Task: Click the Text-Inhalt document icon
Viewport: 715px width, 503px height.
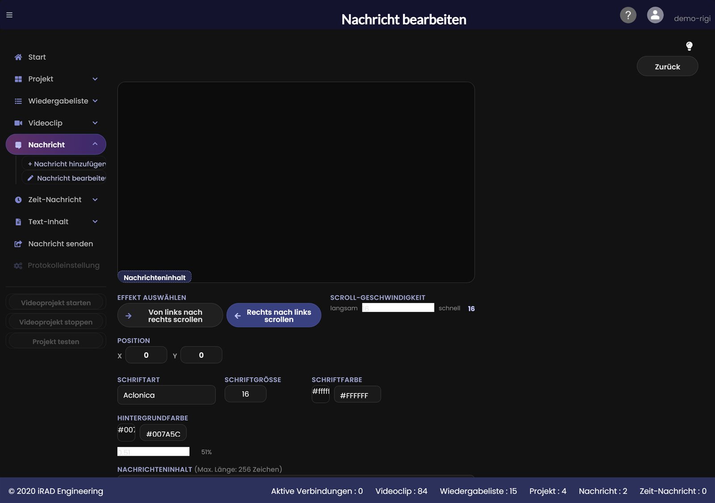Action: click(18, 222)
